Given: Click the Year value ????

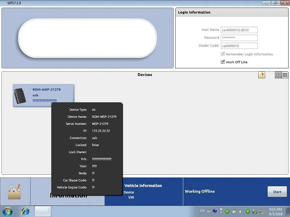Looking at the screenshot, I should [94, 166].
